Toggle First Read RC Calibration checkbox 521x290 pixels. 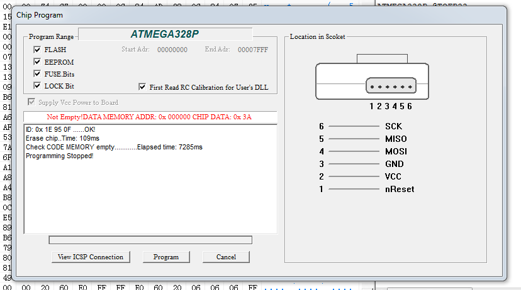(x=143, y=87)
